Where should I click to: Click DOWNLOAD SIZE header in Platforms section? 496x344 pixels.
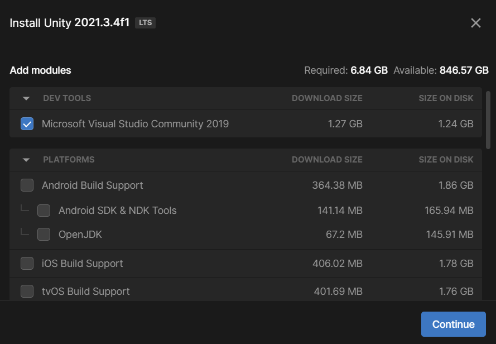coord(327,160)
